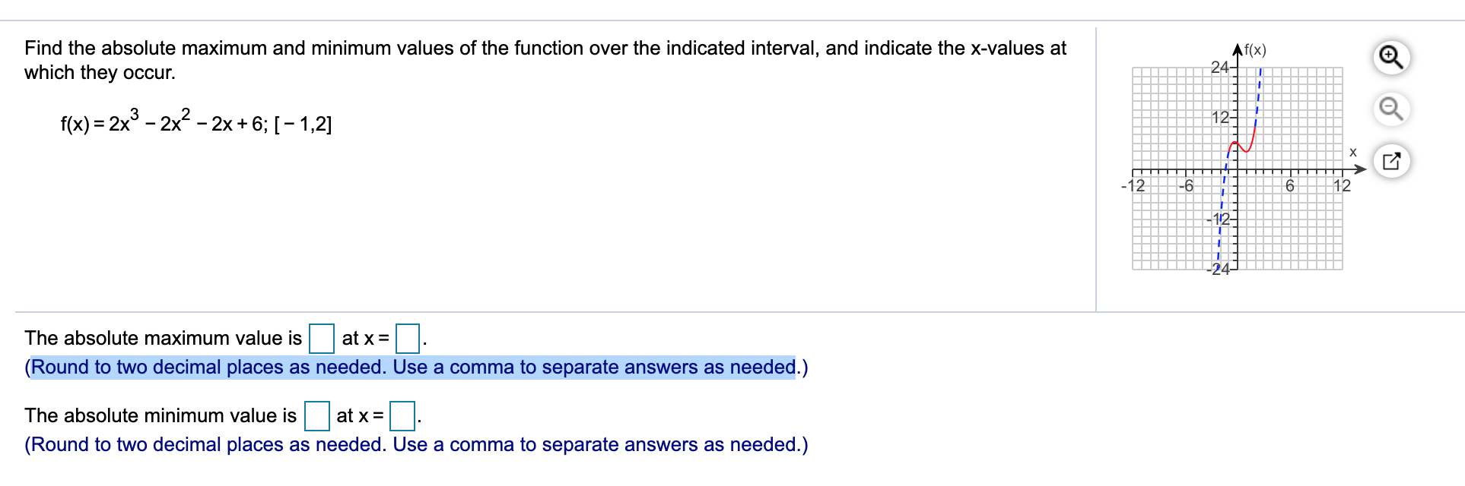
Task: Click the x-value box for the absolute maximum
Action: click(x=408, y=339)
